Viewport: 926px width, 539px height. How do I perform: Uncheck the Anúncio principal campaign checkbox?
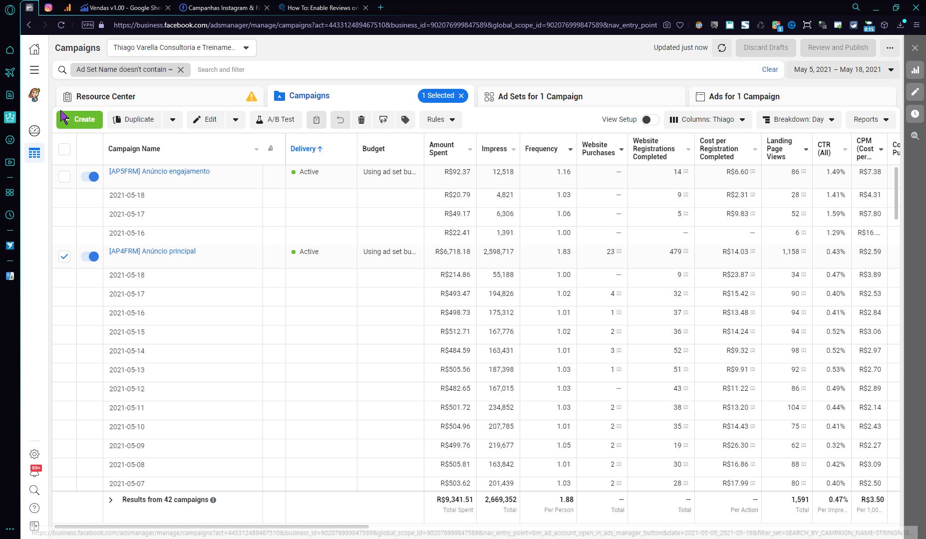64,257
